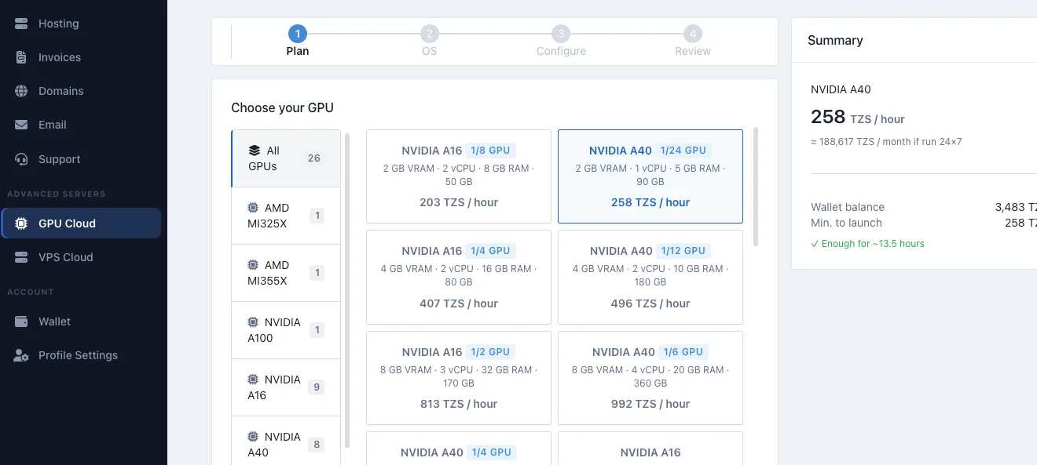Jump to the Configure step 3 circle
Viewport: 1037px width, 465px height.
tap(560, 34)
